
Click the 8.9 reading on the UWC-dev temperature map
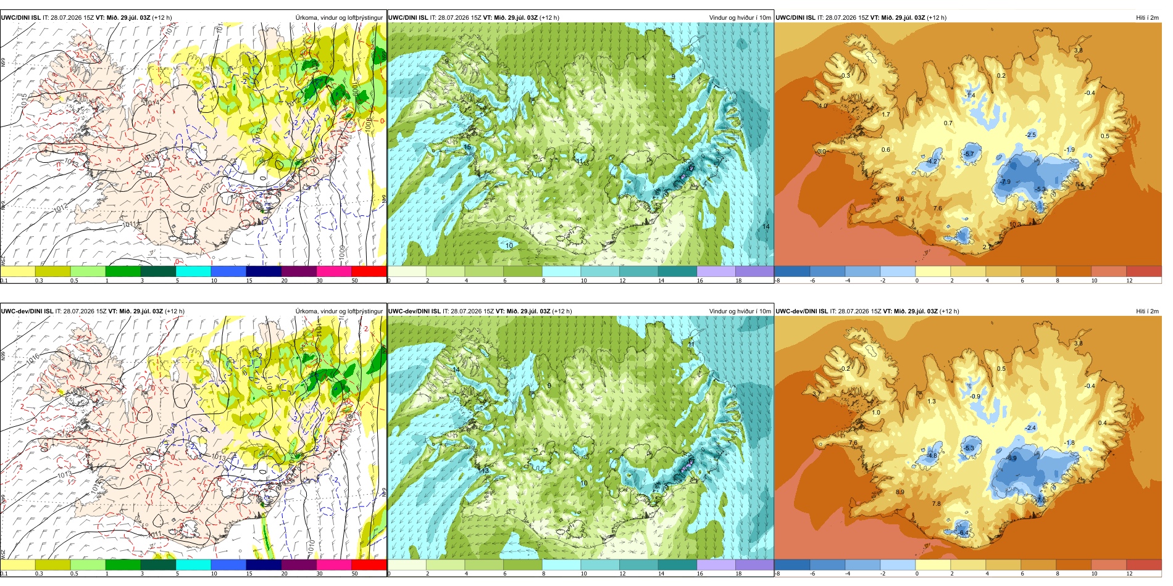(900, 492)
